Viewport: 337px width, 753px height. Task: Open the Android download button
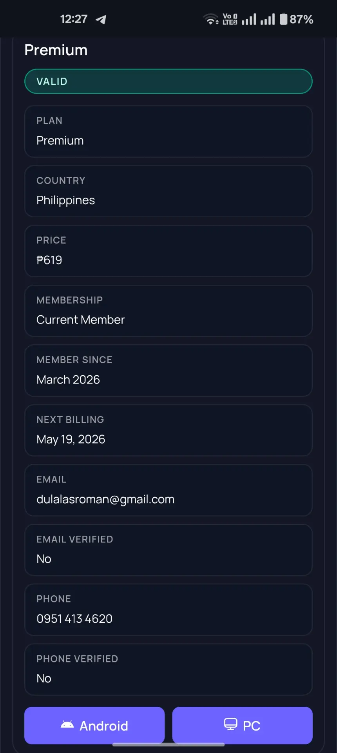coord(94,725)
